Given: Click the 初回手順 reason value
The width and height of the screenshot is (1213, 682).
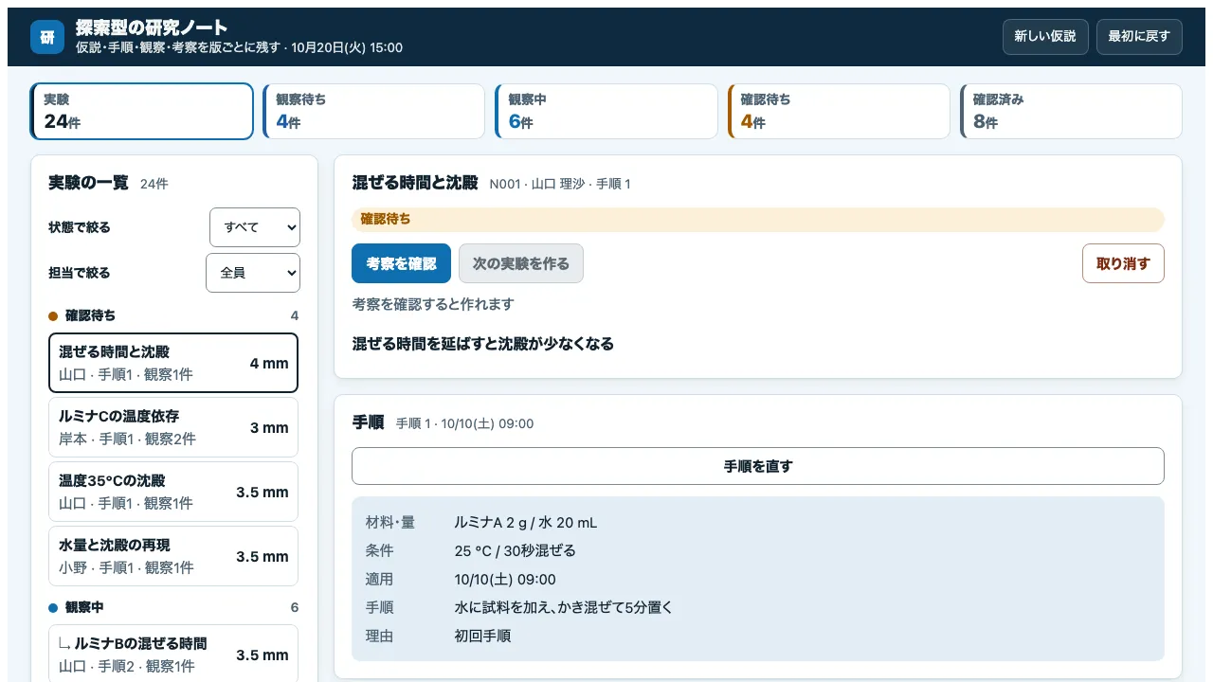Looking at the screenshot, I should [482, 637].
